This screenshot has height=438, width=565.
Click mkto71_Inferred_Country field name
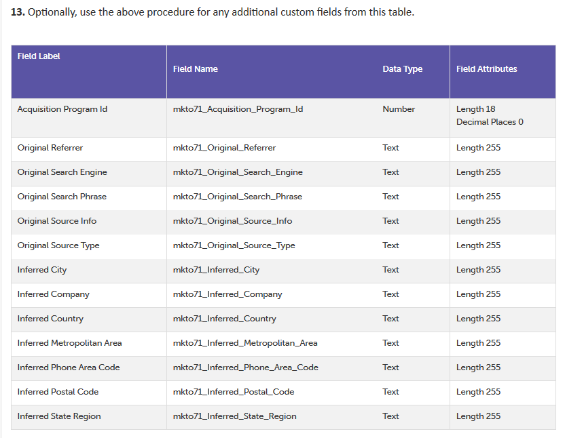click(225, 319)
